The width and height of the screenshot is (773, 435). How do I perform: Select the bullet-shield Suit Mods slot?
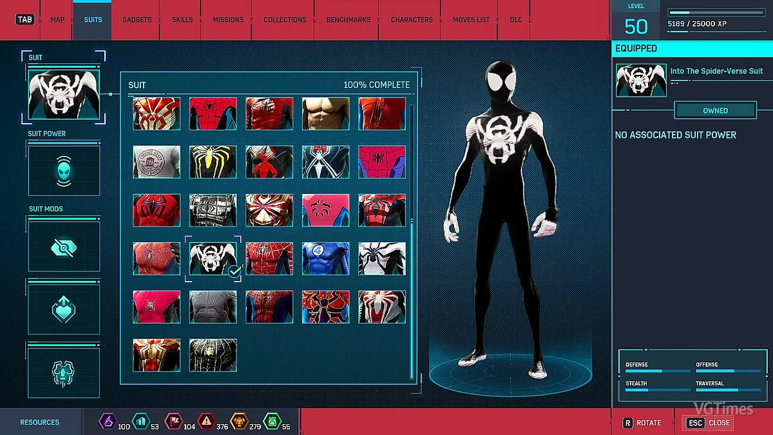pos(63,371)
